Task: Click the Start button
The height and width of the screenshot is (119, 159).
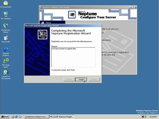Action: pos(5,117)
